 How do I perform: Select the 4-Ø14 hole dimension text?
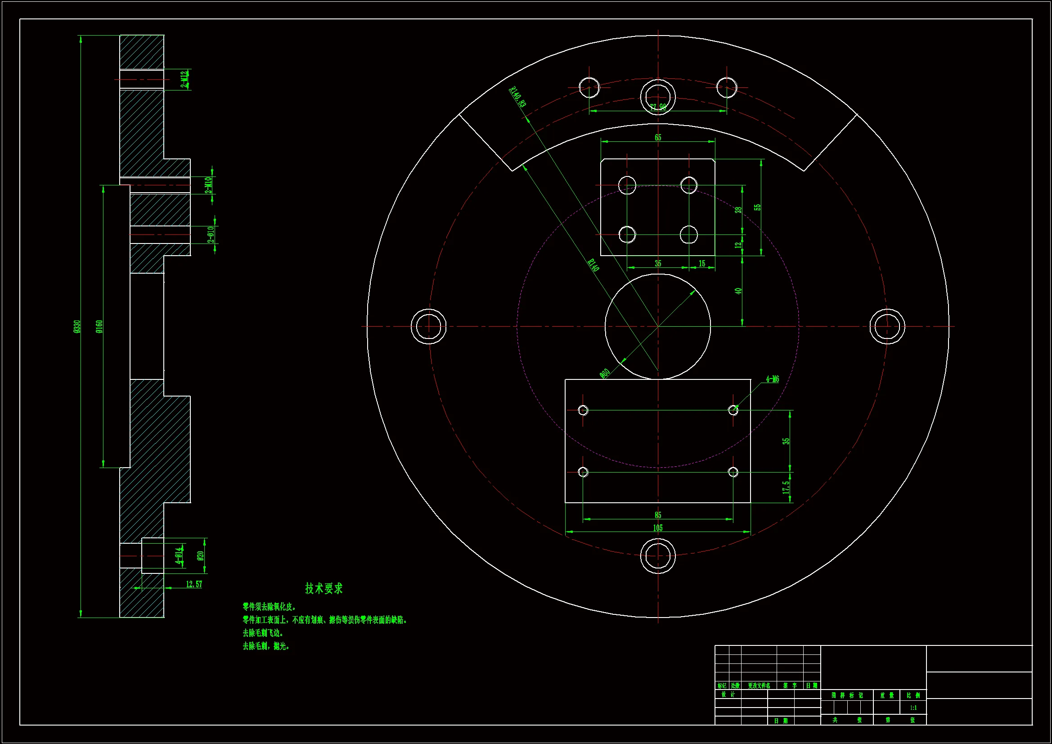pos(179,555)
